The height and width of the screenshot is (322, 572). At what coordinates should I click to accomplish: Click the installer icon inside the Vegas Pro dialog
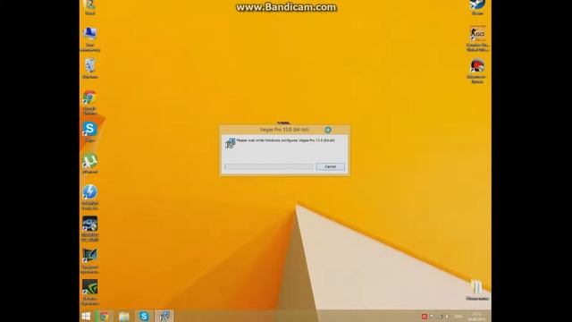[x=230, y=143]
